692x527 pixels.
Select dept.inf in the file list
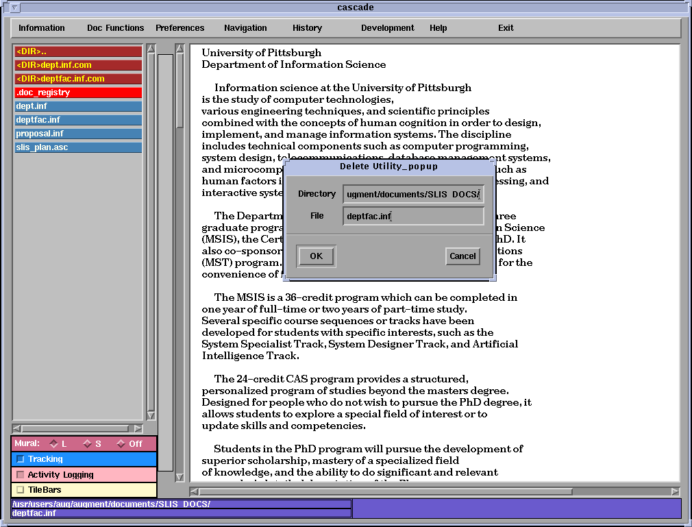tap(78, 106)
